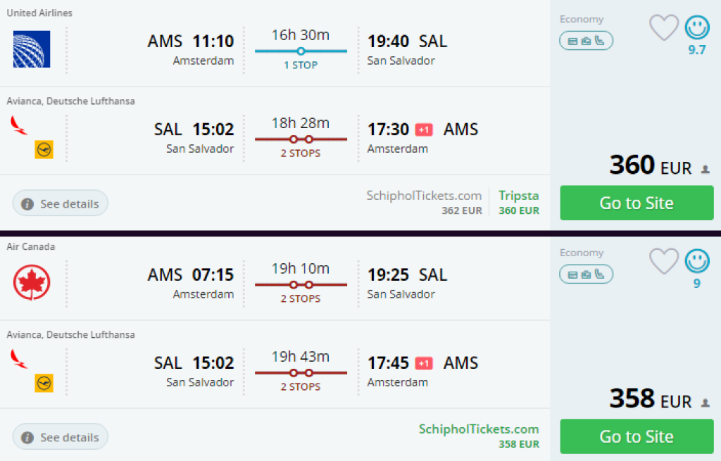This screenshot has width=721, height=461.
Task: Select the Tripsta 360 EUR offer
Action: pos(519,202)
